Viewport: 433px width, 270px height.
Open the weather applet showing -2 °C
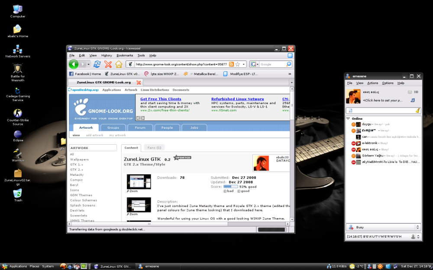coord(356,267)
